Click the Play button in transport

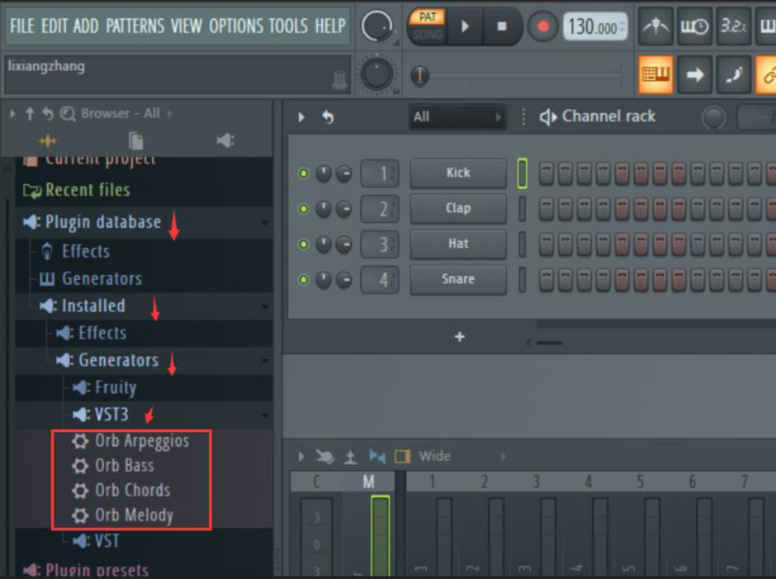point(465,26)
